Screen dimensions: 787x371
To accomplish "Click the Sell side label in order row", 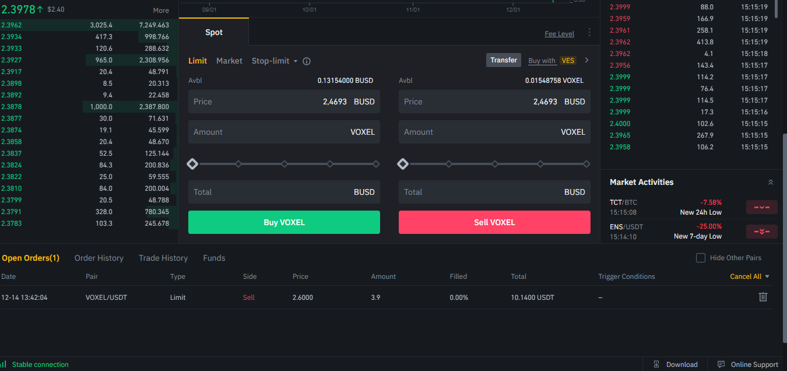I will [249, 297].
